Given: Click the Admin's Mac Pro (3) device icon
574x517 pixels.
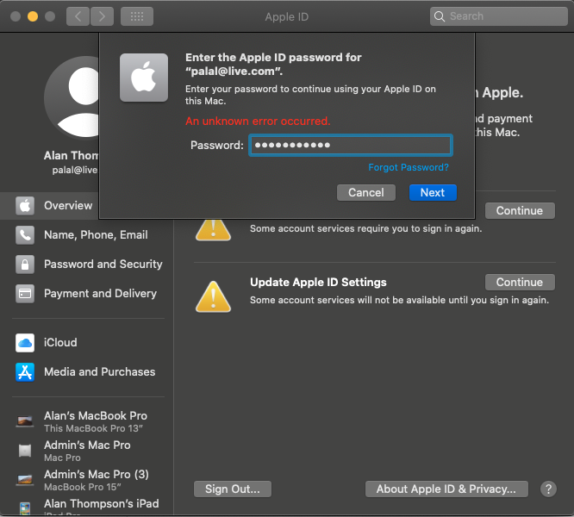Looking at the screenshot, I should [x=25, y=480].
